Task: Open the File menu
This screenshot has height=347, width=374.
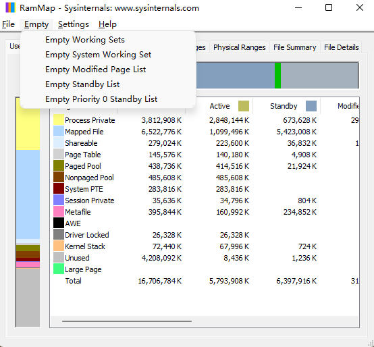Action: (x=8, y=24)
